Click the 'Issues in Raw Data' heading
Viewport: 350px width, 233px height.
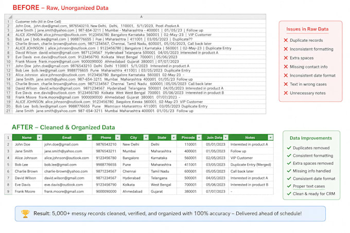click(307, 29)
